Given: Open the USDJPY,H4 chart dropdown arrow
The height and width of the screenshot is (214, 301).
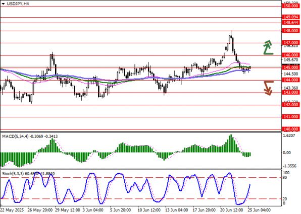Looking at the screenshot, I should pyautogui.click(x=3, y=4).
